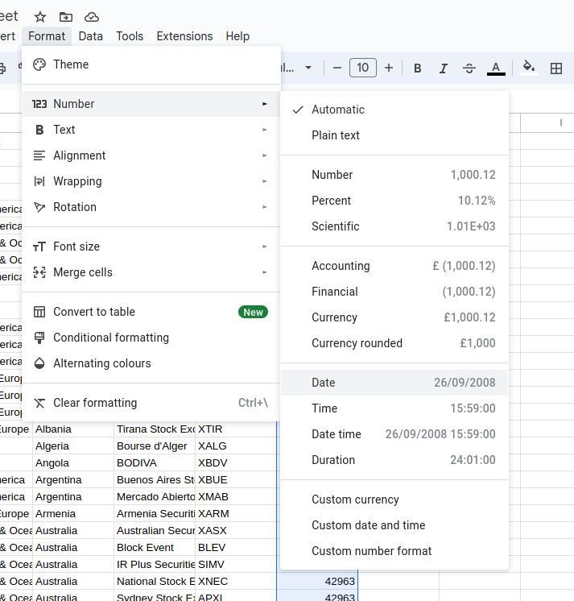The width and height of the screenshot is (574, 601).
Task: Click the Alignment lines icon
Action: point(39,155)
